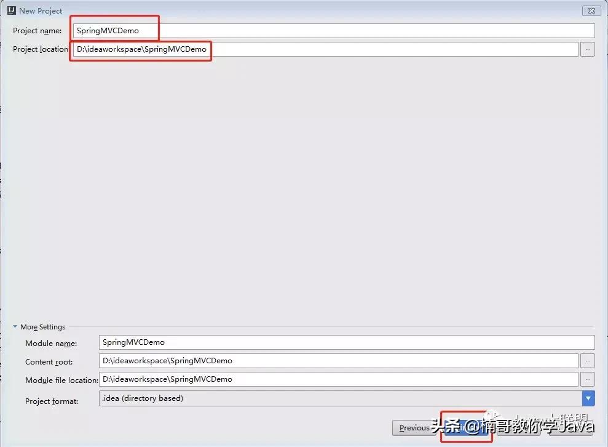The height and width of the screenshot is (447, 608).
Task: Click the Previous button
Action: (x=415, y=427)
